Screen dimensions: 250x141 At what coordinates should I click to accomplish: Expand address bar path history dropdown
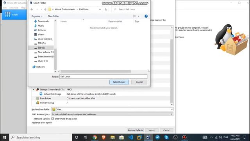point(100,9)
